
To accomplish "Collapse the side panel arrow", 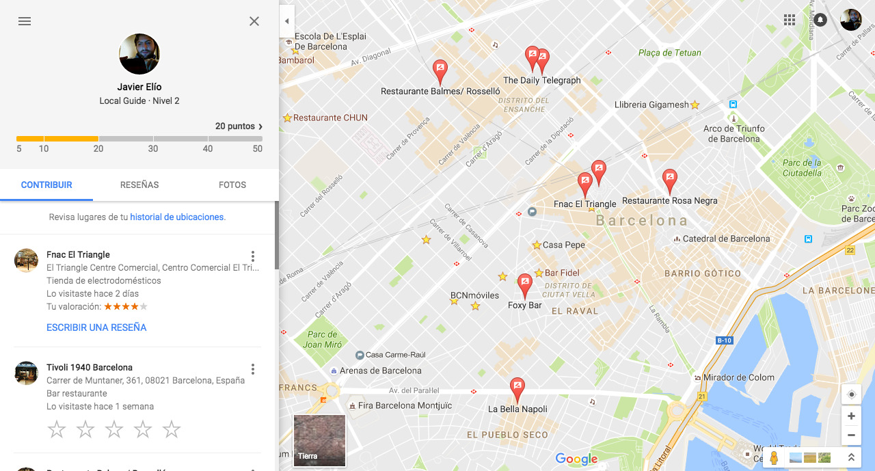I will (287, 21).
